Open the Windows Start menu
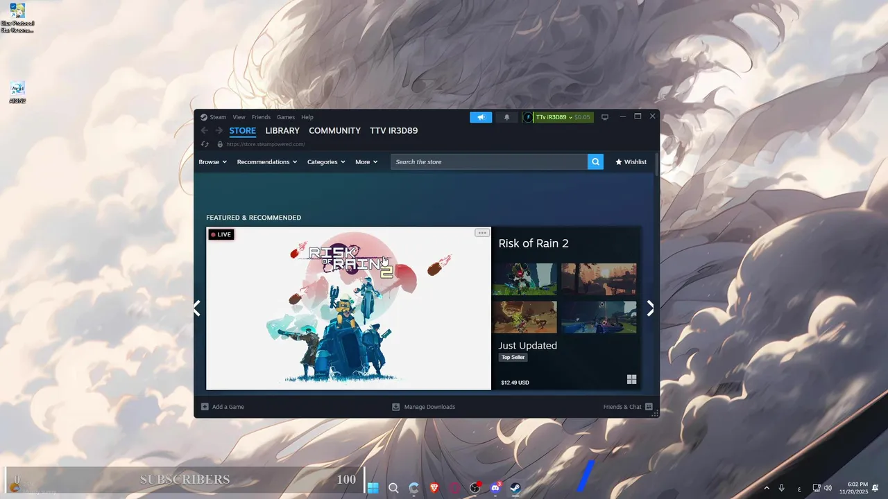Image resolution: width=888 pixels, height=499 pixels. [373, 488]
